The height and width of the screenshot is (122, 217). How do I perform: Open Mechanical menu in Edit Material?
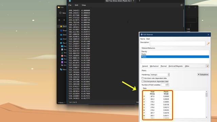point(154,66)
